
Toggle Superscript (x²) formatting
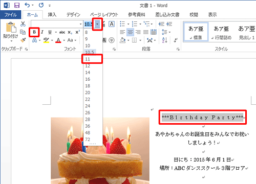(x=78, y=32)
